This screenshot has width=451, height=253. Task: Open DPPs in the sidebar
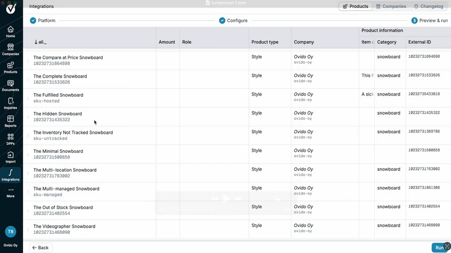click(x=10, y=139)
